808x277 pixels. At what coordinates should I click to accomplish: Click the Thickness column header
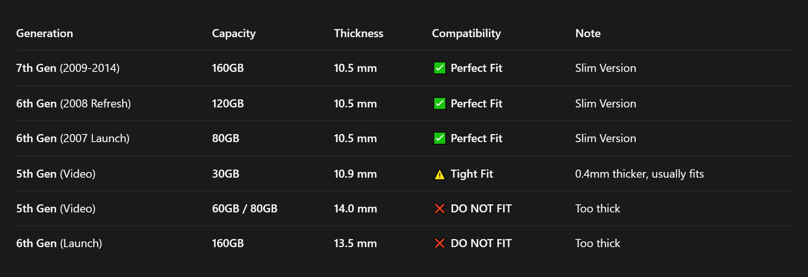(x=359, y=33)
